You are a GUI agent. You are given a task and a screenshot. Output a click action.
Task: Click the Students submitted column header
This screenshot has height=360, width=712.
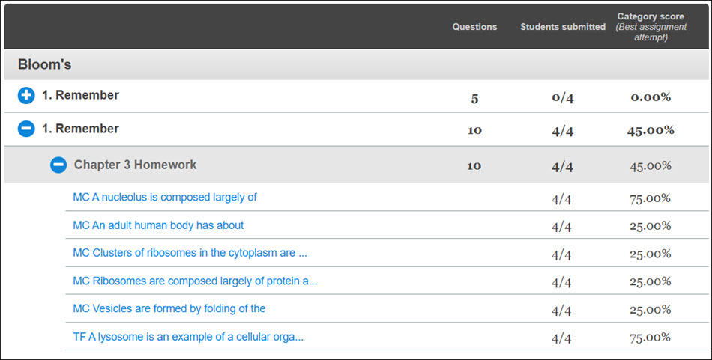tap(563, 27)
